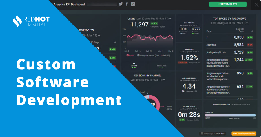Click the LinkedIn share icon
Image resolution: width=261 pixels, height=137 pixels.
pyautogui.click(x=133, y=4)
